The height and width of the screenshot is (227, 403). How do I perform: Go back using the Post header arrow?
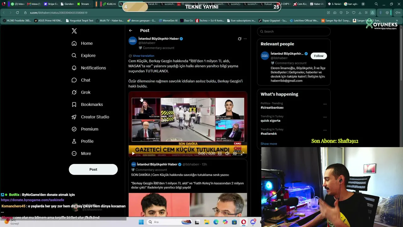click(131, 31)
